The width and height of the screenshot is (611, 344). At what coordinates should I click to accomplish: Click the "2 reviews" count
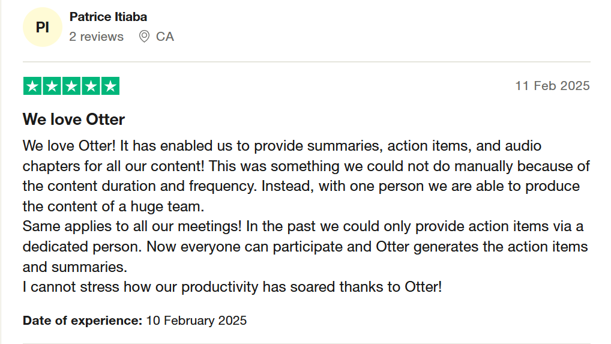tap(96, 37)
